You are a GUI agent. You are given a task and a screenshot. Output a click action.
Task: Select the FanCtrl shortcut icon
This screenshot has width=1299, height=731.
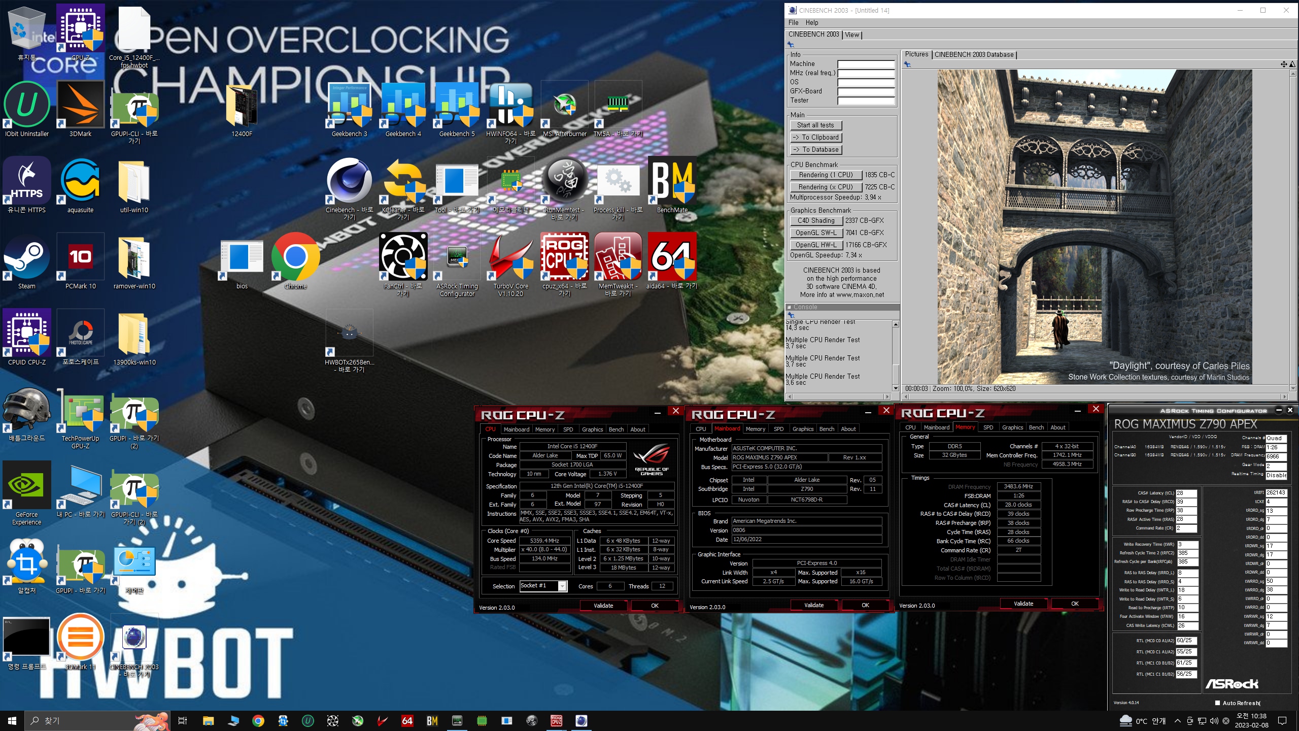[403, 265]
